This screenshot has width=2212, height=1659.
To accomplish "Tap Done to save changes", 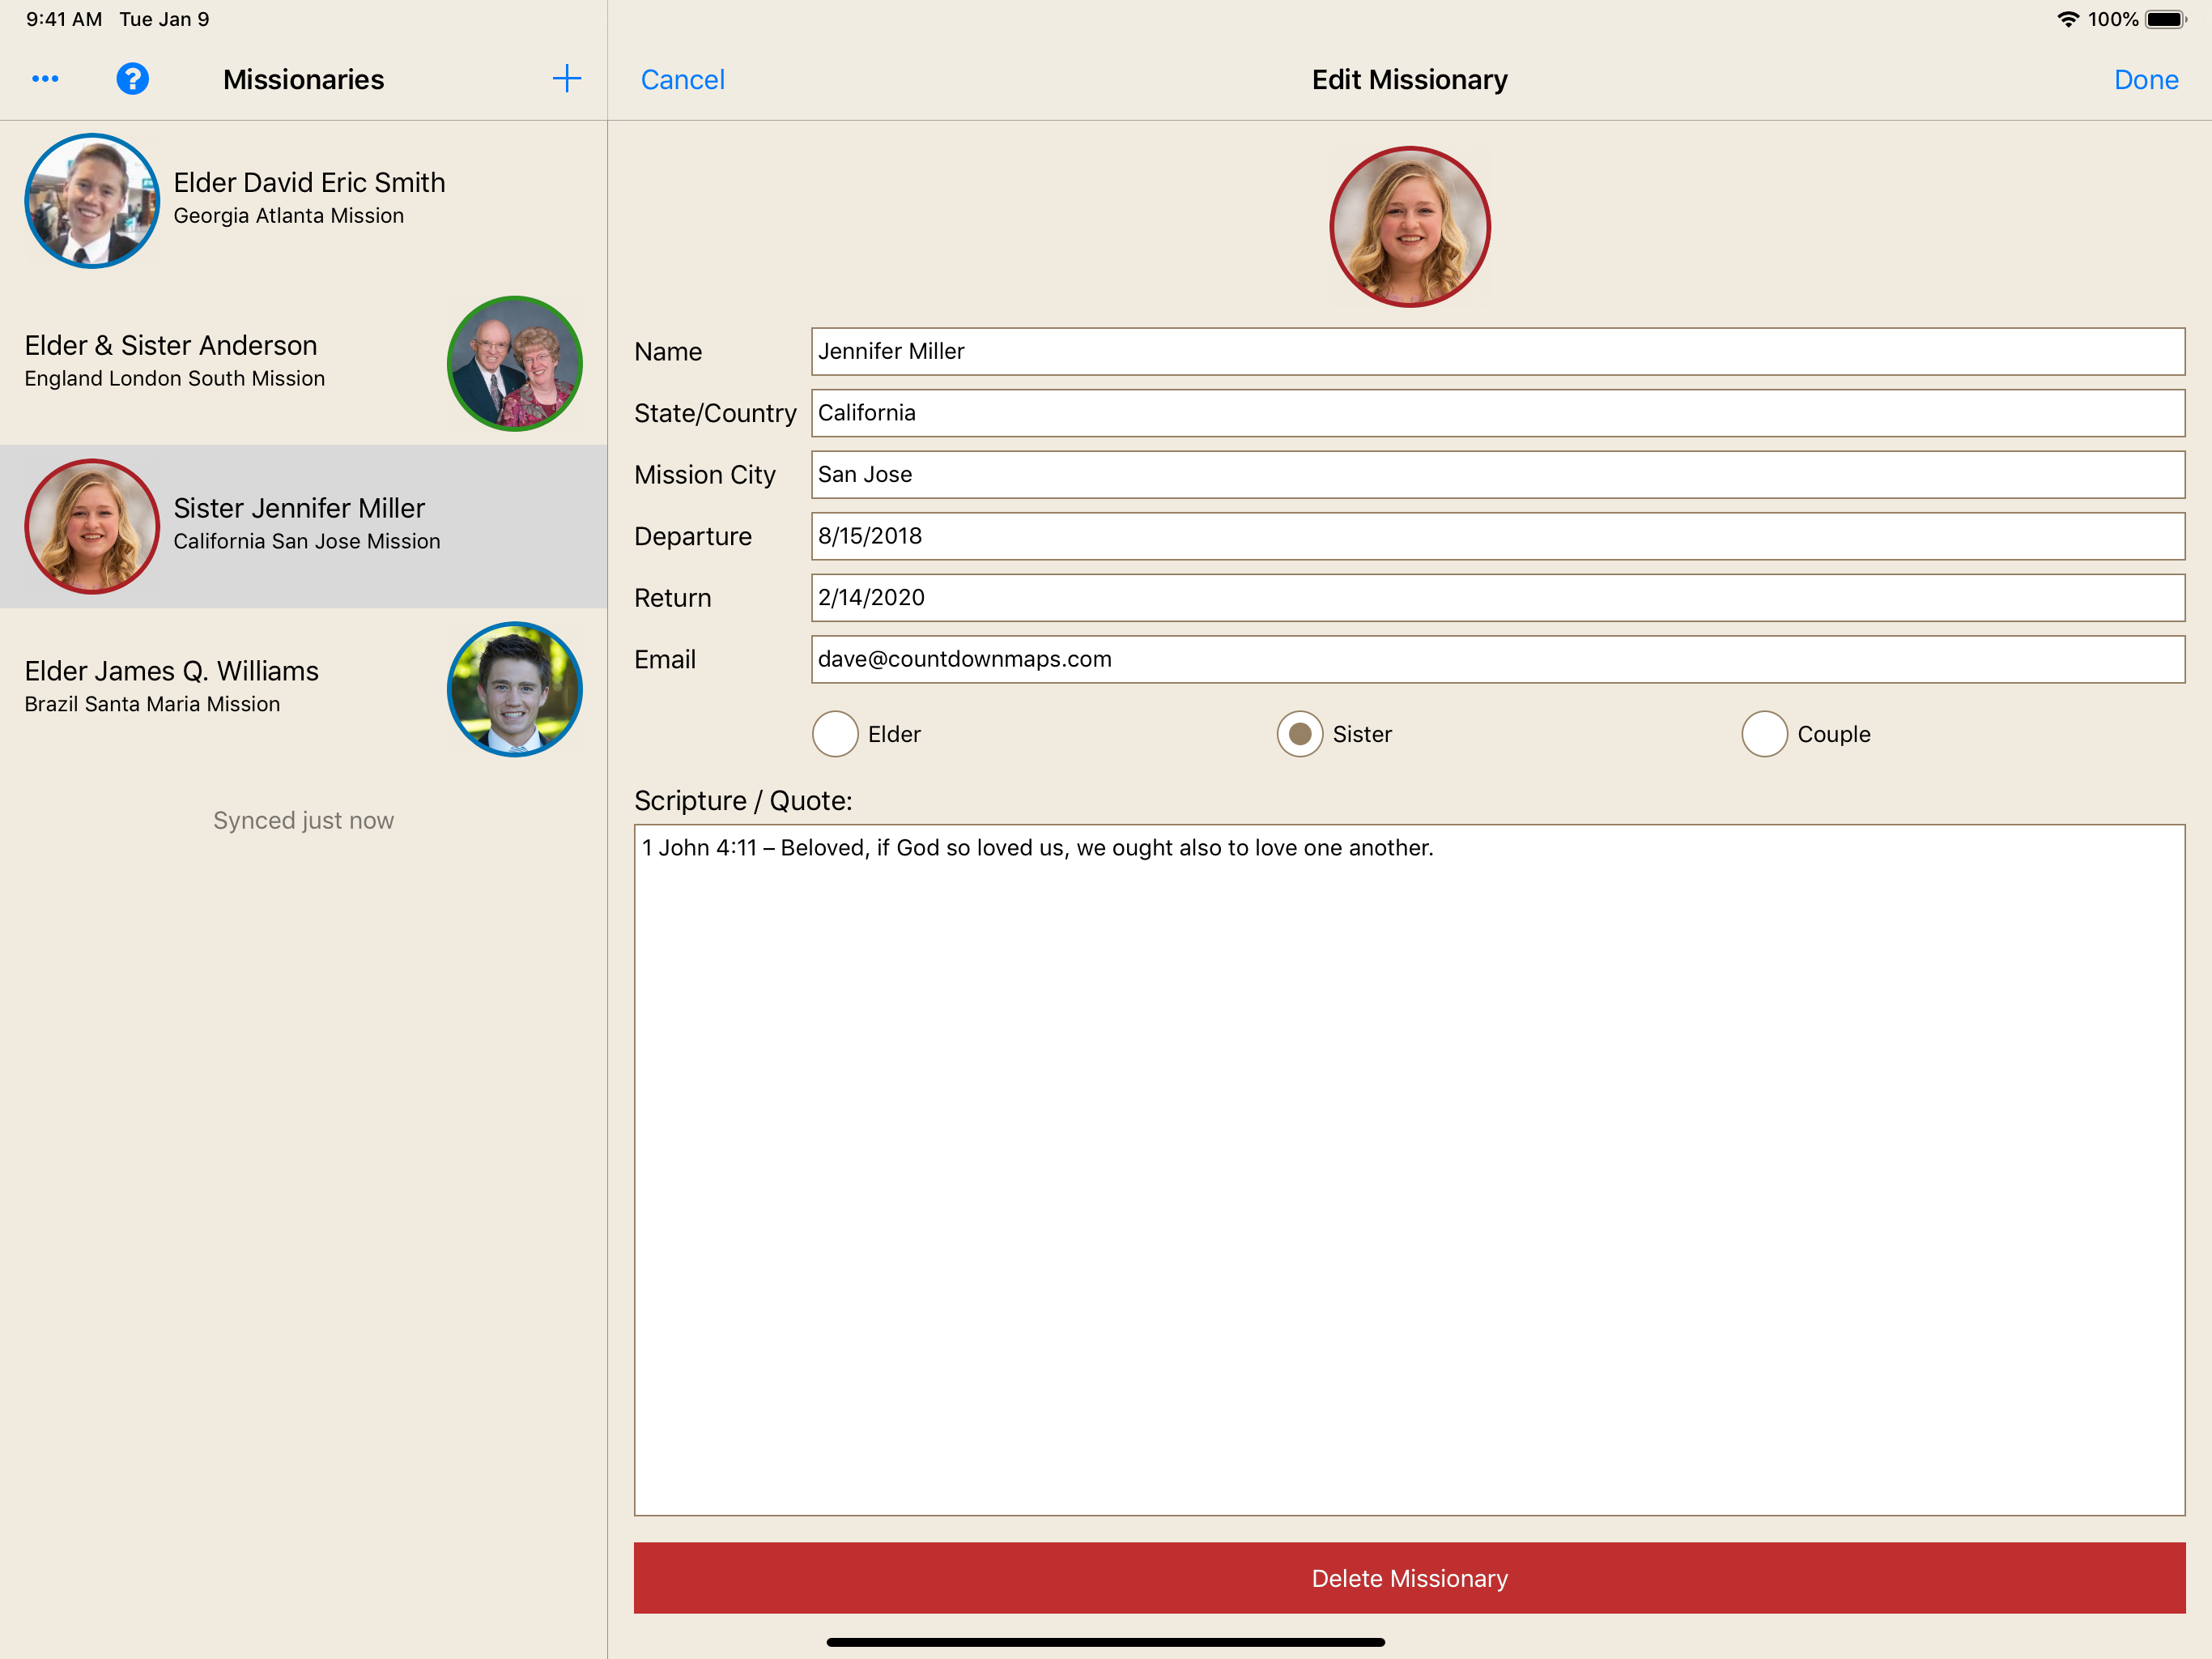I will [2145, 79].
